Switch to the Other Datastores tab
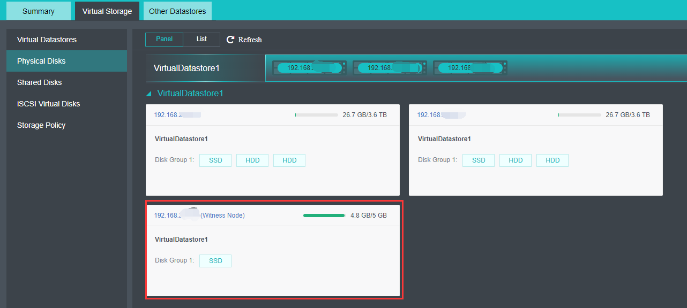This screenshot has width=687, height=308. [x=177, y=11]
